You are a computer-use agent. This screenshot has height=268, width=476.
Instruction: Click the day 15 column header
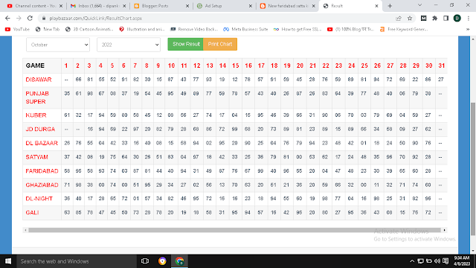(235, 66)
